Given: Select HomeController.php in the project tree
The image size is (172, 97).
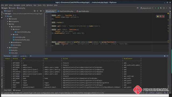Looking at the screenshot, I should (x=21, y=40).
